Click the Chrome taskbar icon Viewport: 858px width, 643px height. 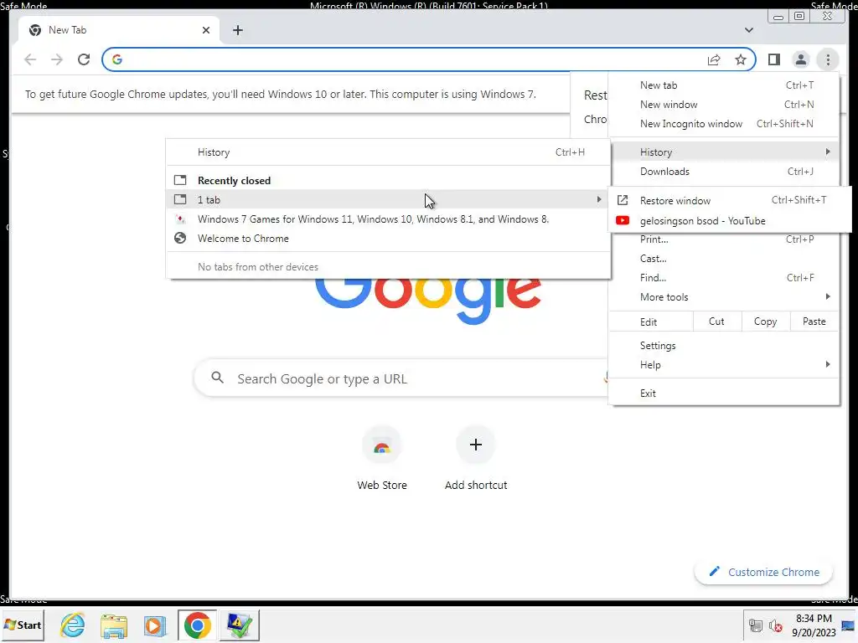tap(197, 625)
